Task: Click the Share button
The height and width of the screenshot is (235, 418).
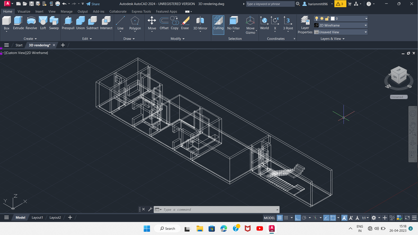Action: click(x=93, y=4)
